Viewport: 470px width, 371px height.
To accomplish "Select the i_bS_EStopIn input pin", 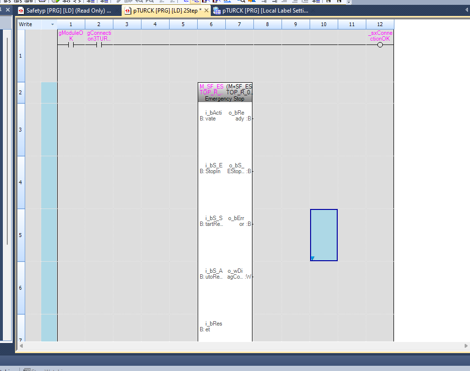I will click(211, 168).
